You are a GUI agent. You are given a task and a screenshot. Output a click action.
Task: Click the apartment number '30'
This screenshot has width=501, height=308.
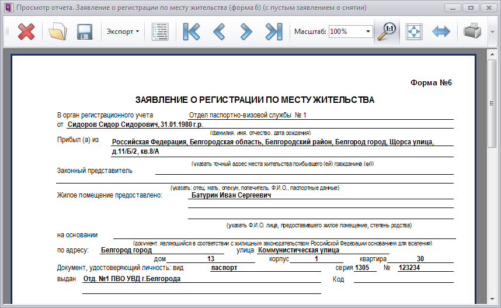click(x=420, y=259)
